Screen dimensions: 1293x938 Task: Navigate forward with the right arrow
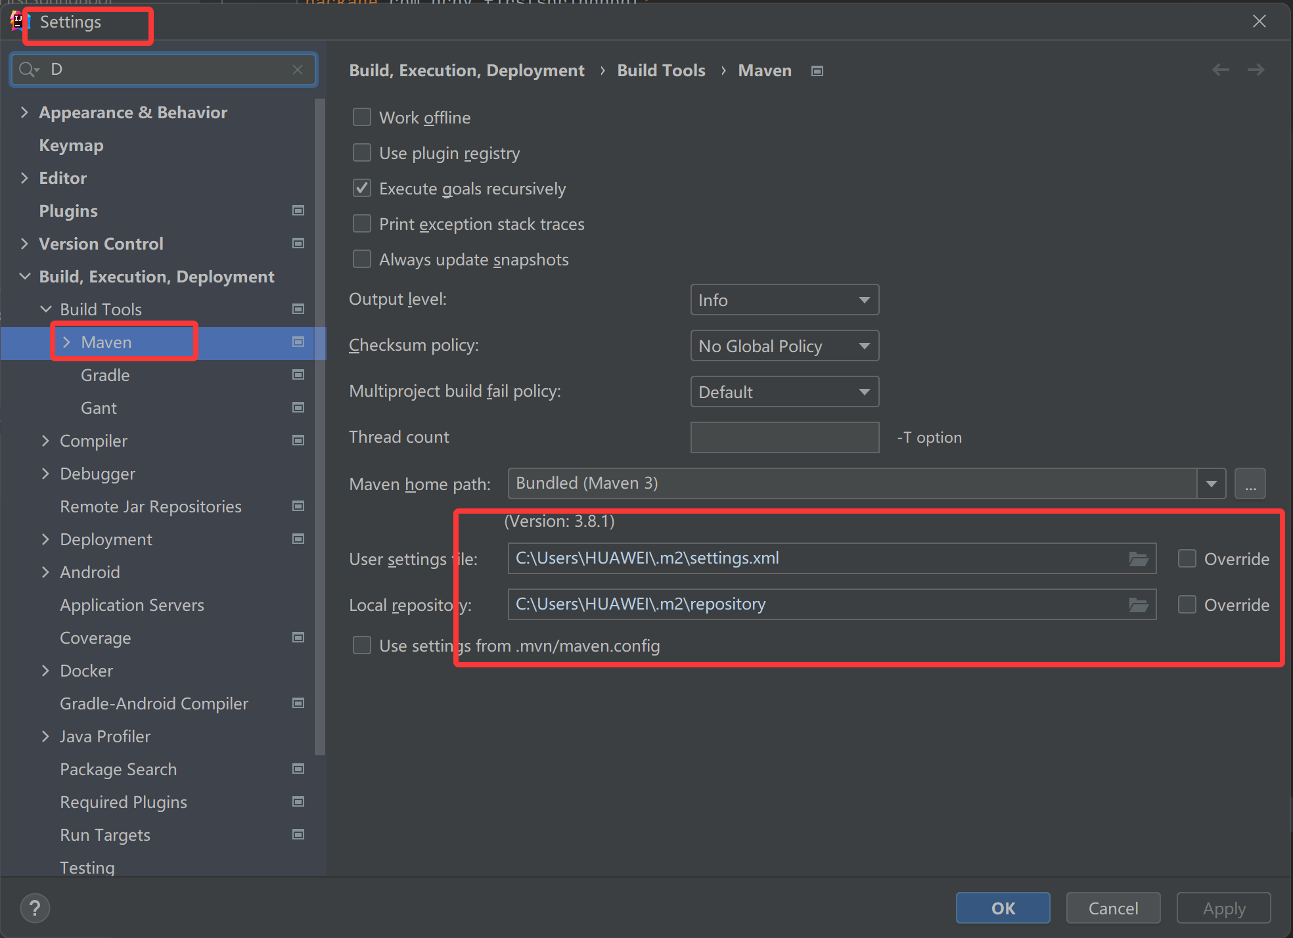[x=1256, y=70]
